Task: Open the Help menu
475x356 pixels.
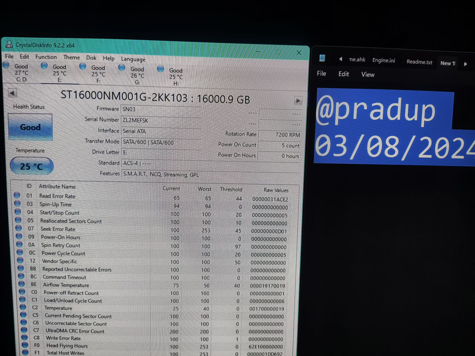Action: (109, 58)
